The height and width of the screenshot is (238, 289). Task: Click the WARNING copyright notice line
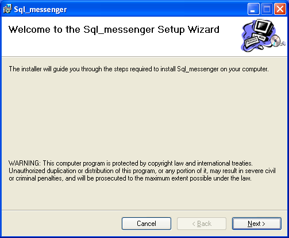pos(130,163)
